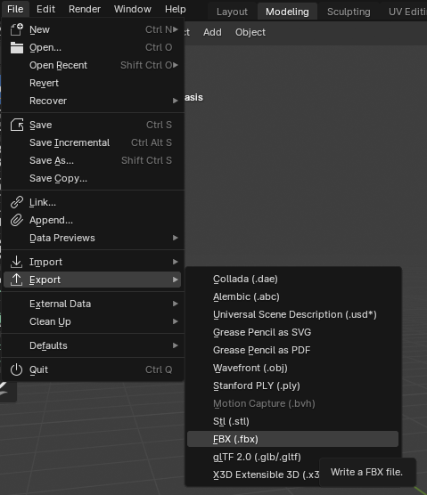
Task: Click the Append paperclip icon
Action: 16,220
